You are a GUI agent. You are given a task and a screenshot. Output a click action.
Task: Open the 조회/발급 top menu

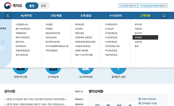pos(86,16)
